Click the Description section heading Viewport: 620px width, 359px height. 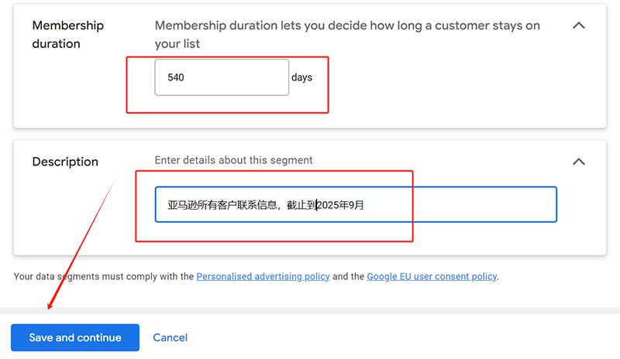(65, 162)
